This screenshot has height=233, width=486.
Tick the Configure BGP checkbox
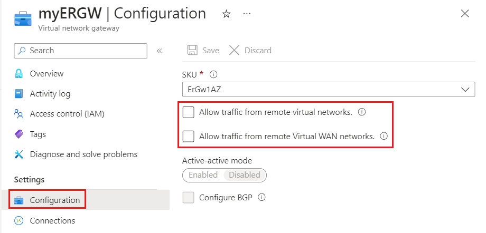pyautogui.click(x=189, y=198)
